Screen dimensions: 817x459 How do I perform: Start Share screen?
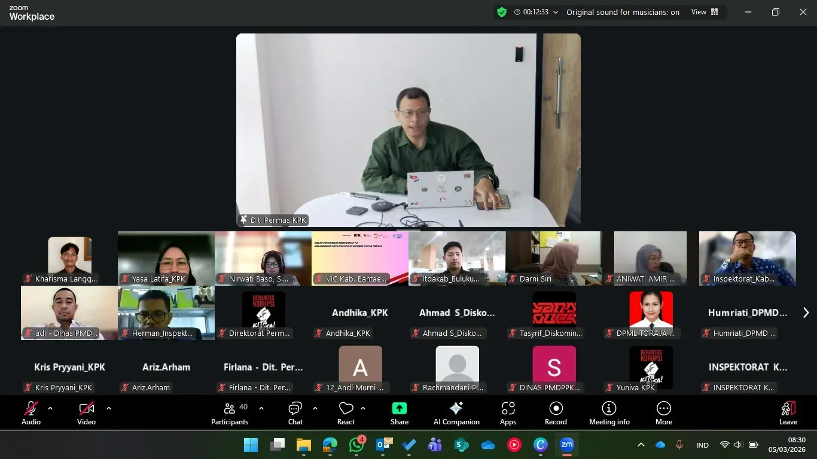point(400,413)
